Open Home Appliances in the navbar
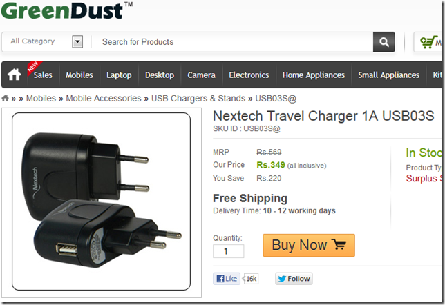445x305 pixels. [314, 75]
